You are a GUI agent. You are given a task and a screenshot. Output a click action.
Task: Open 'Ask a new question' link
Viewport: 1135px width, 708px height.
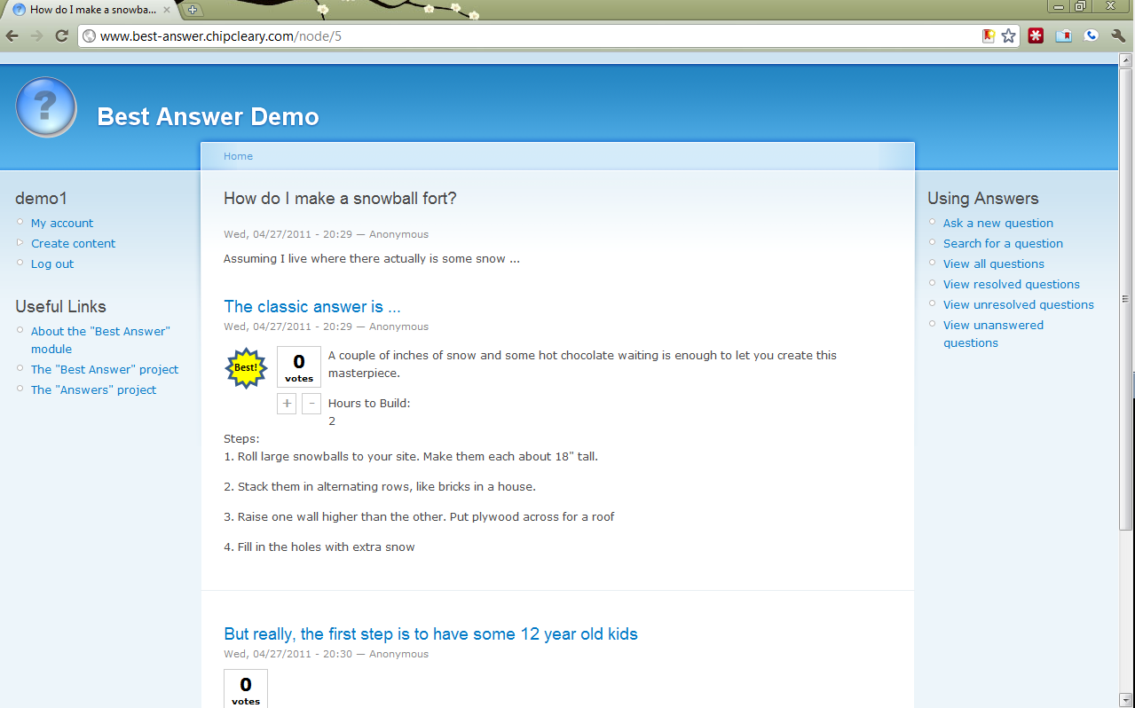click(997, 223)
